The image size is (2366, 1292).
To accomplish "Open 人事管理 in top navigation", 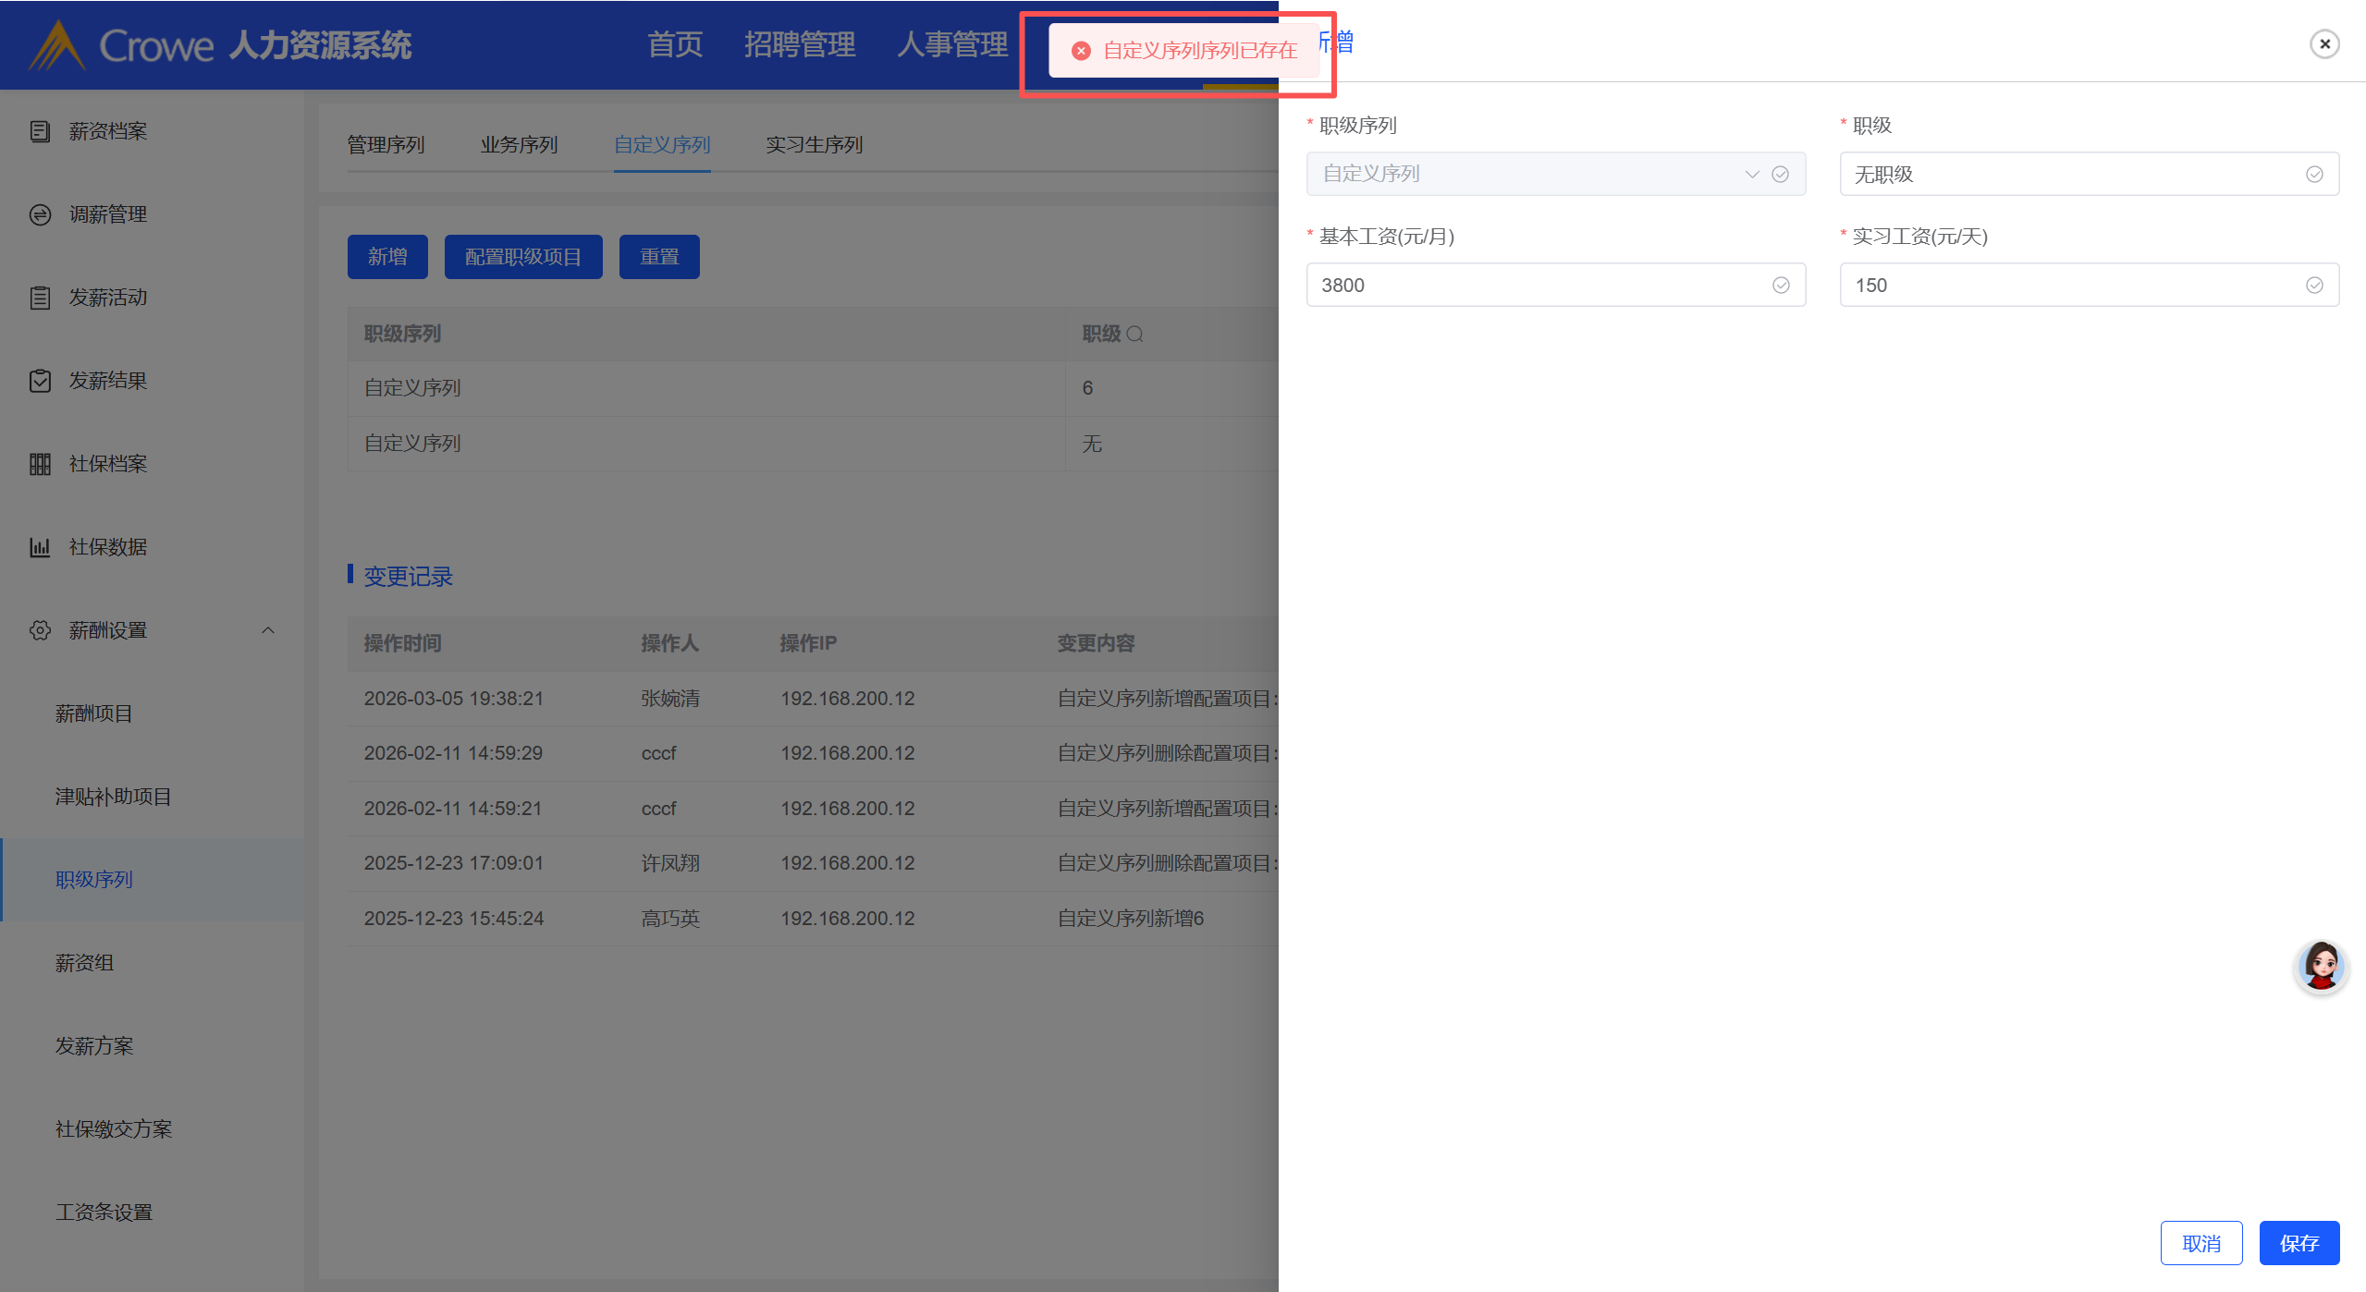I will pyautogui.click(x=951, y=44).
